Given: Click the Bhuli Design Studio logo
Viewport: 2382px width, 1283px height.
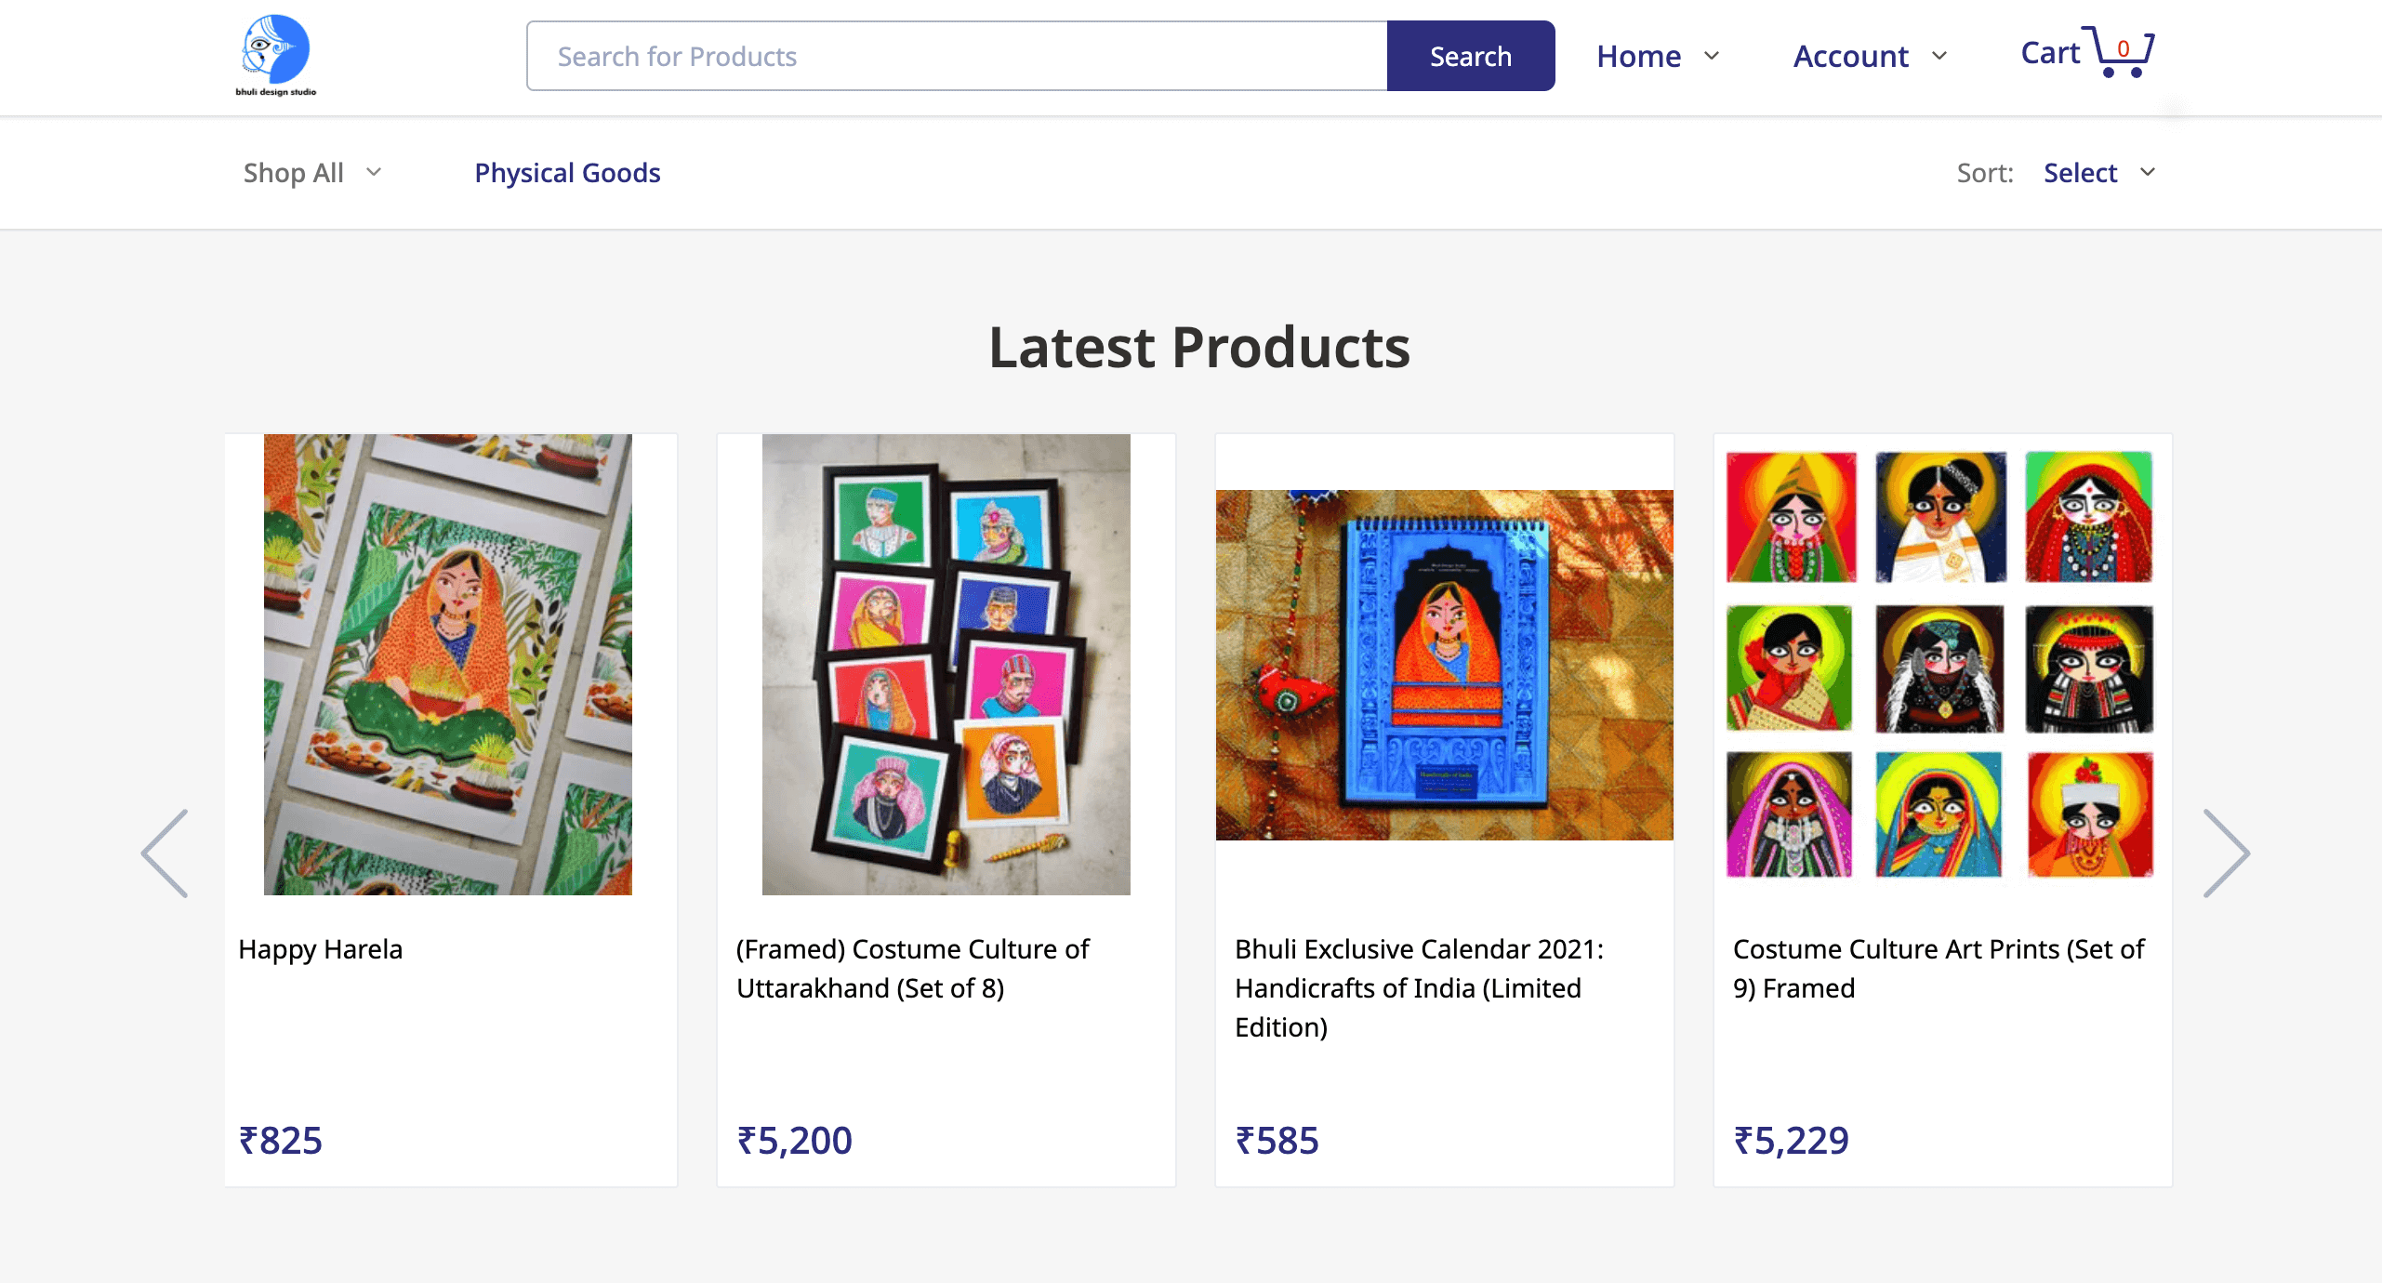Looking at the screenshot, I should tap(274, 54).
